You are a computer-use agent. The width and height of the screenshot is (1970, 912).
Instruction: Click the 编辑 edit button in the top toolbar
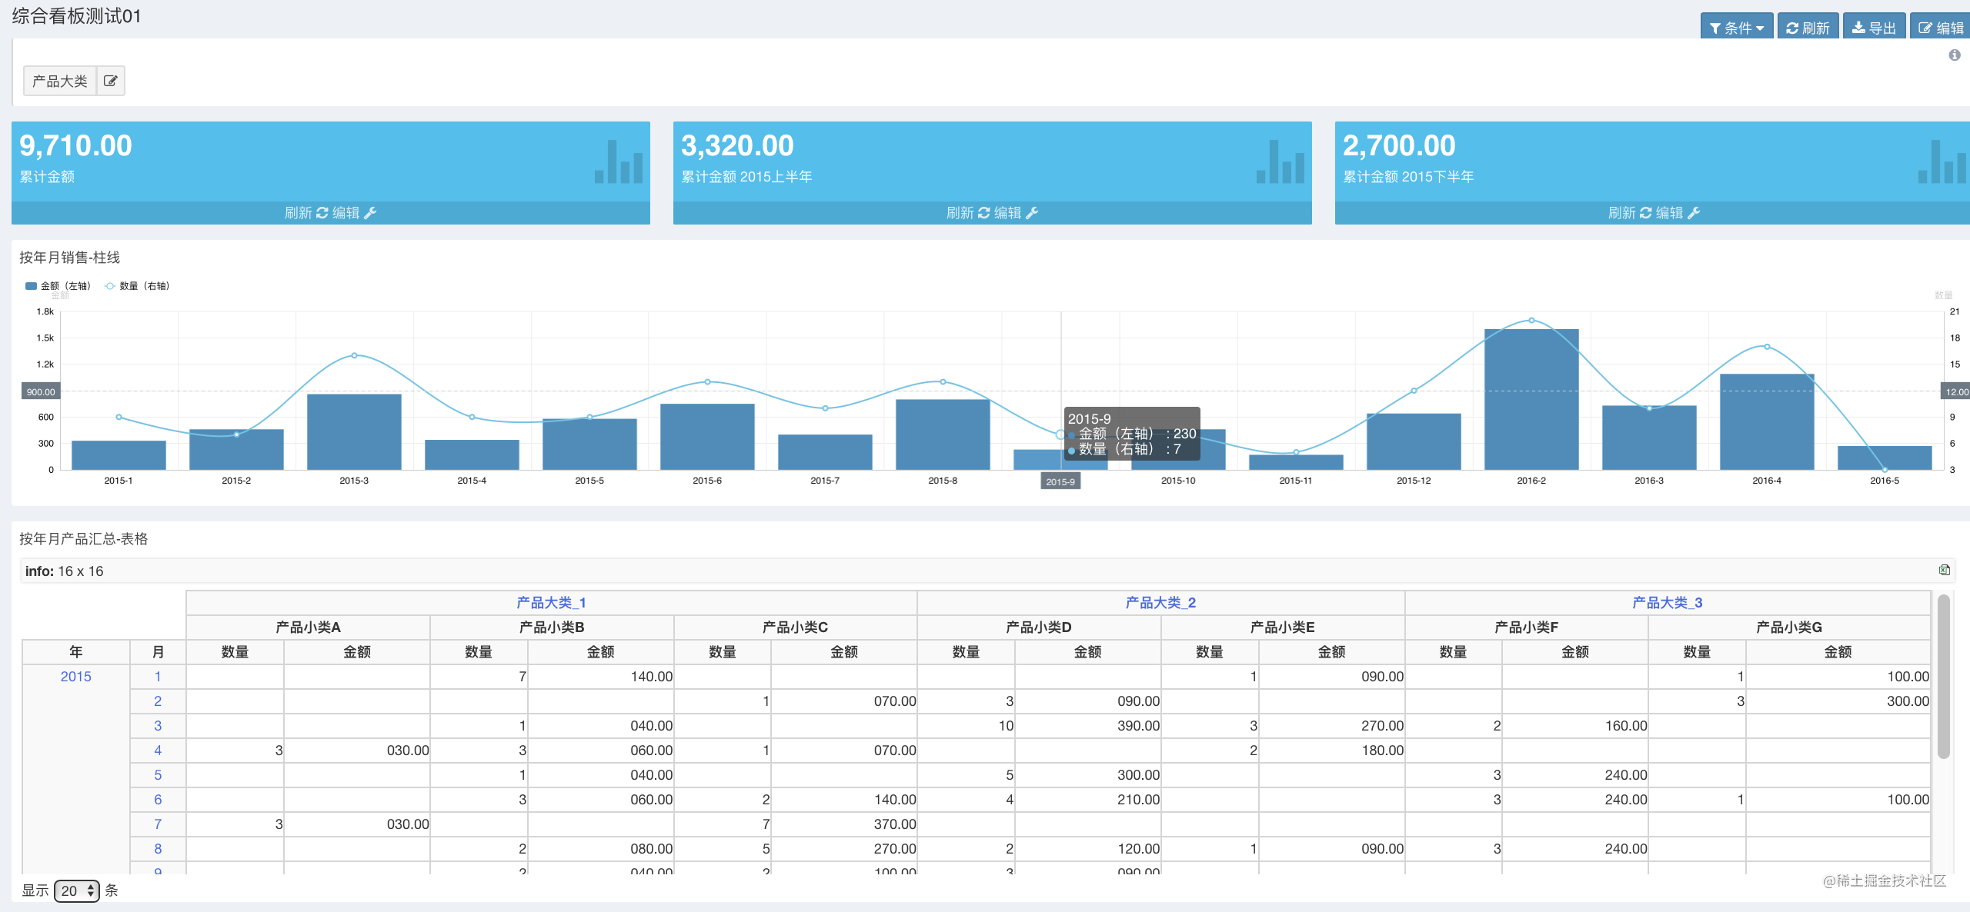[1940, 27]
